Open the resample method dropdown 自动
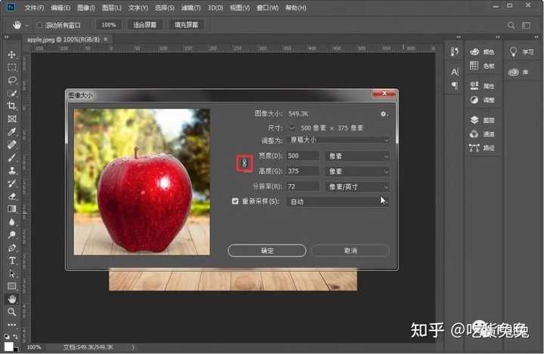Viewport: 544px width, 354px height. (338, 202)
